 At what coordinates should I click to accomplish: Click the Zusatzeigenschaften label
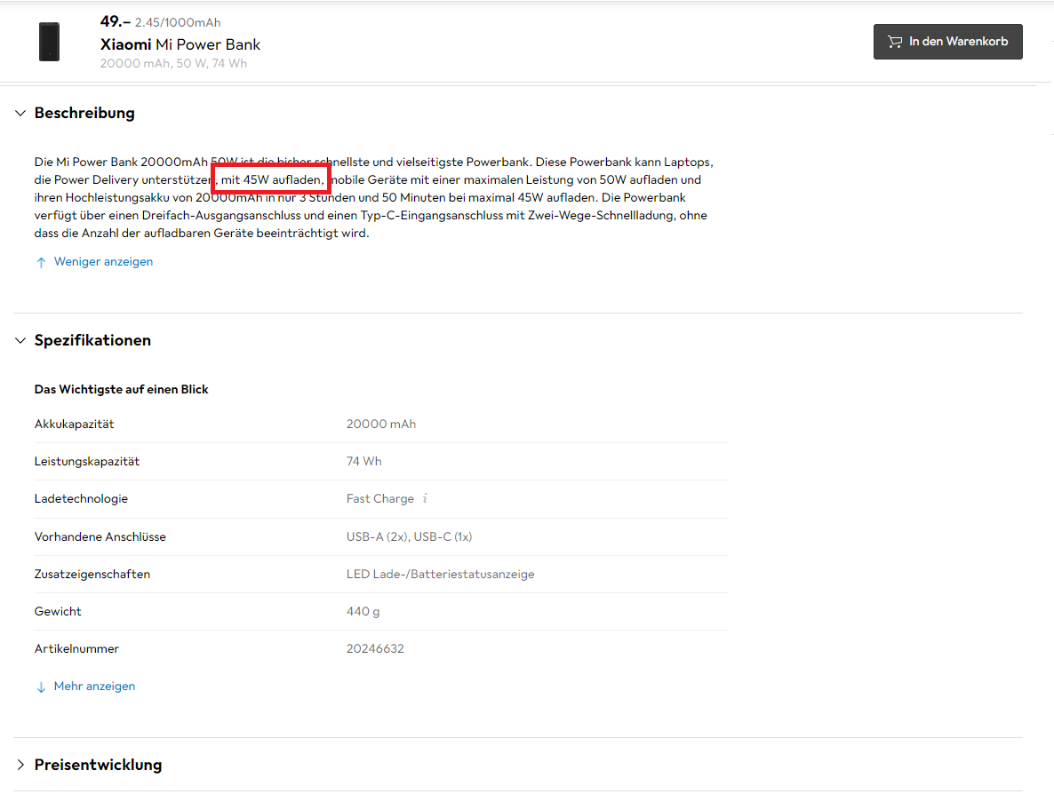click(x=92, y=575)
